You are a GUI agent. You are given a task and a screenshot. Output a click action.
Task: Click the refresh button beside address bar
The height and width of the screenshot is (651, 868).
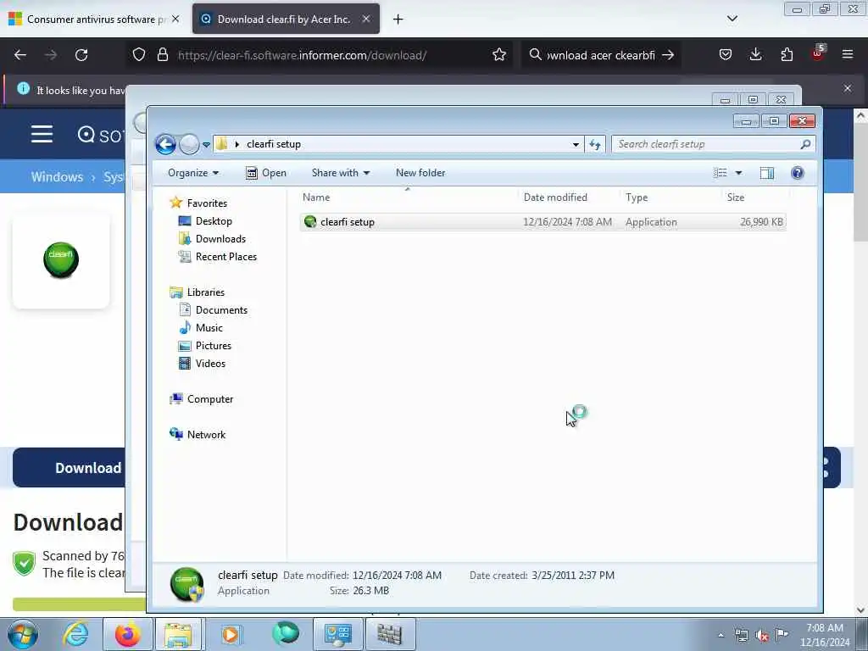[x=595, y=144]
